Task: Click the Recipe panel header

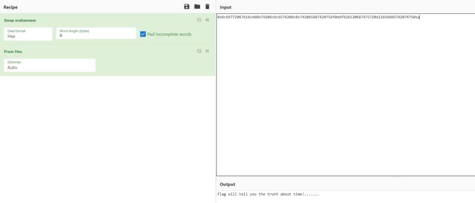Action: [x=11, y=7]
